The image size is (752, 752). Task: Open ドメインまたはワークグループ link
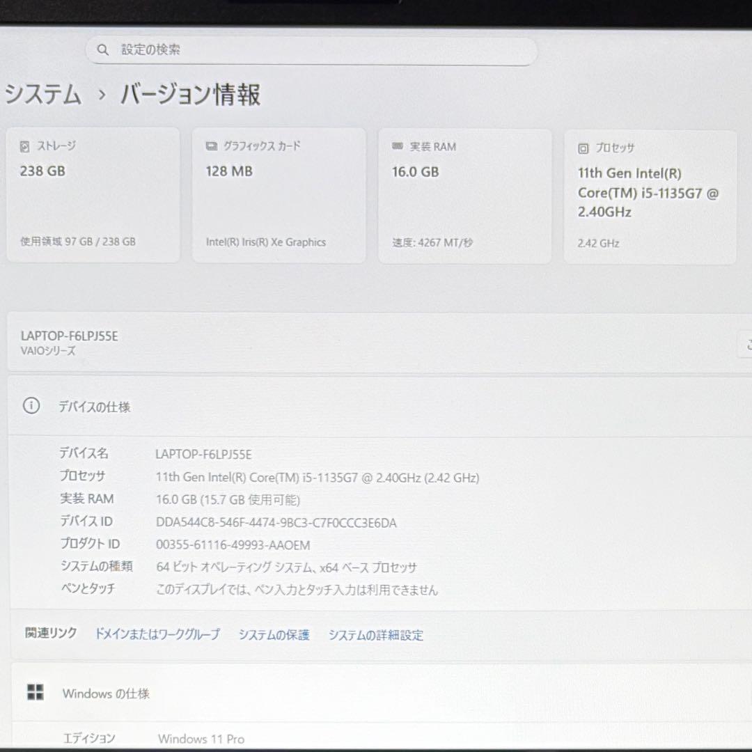tap(157, 634)
